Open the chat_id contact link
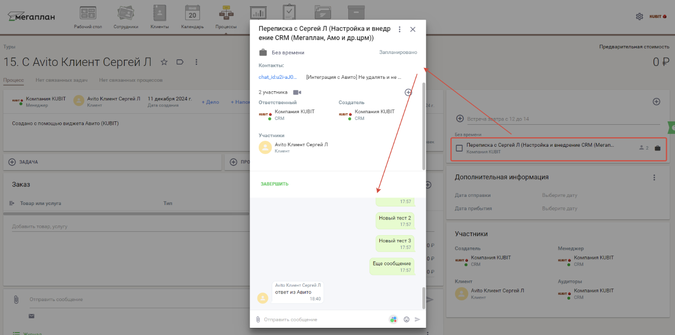Viewport: 675px width, 335px height. click(x=278, y=77)
